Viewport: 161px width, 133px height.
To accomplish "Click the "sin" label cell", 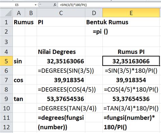I will 19,61.
